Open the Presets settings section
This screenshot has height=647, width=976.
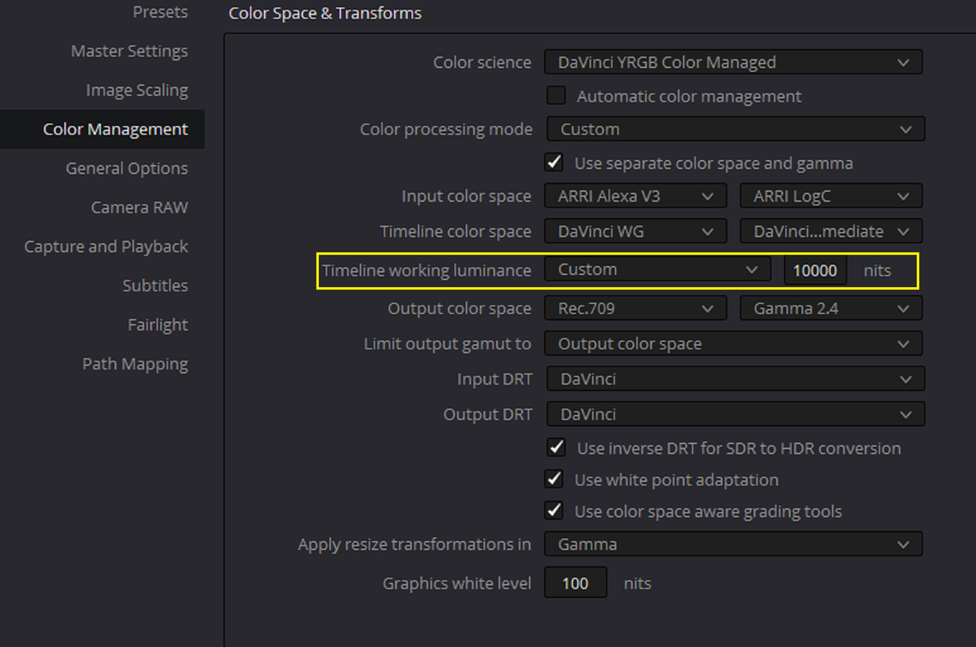pyautogui.click(x=160, y=12)
